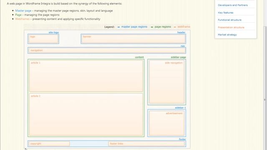267x150 pixels.
Task: Click the nav region label
Action: 183,46
